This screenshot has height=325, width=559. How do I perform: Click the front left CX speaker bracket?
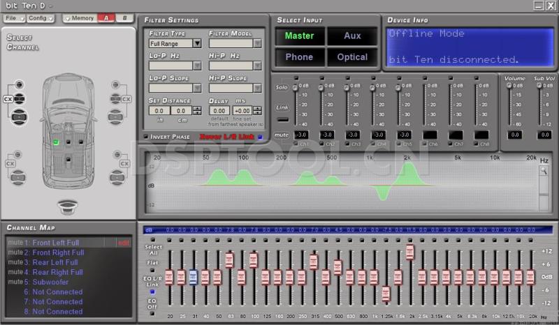8,99
